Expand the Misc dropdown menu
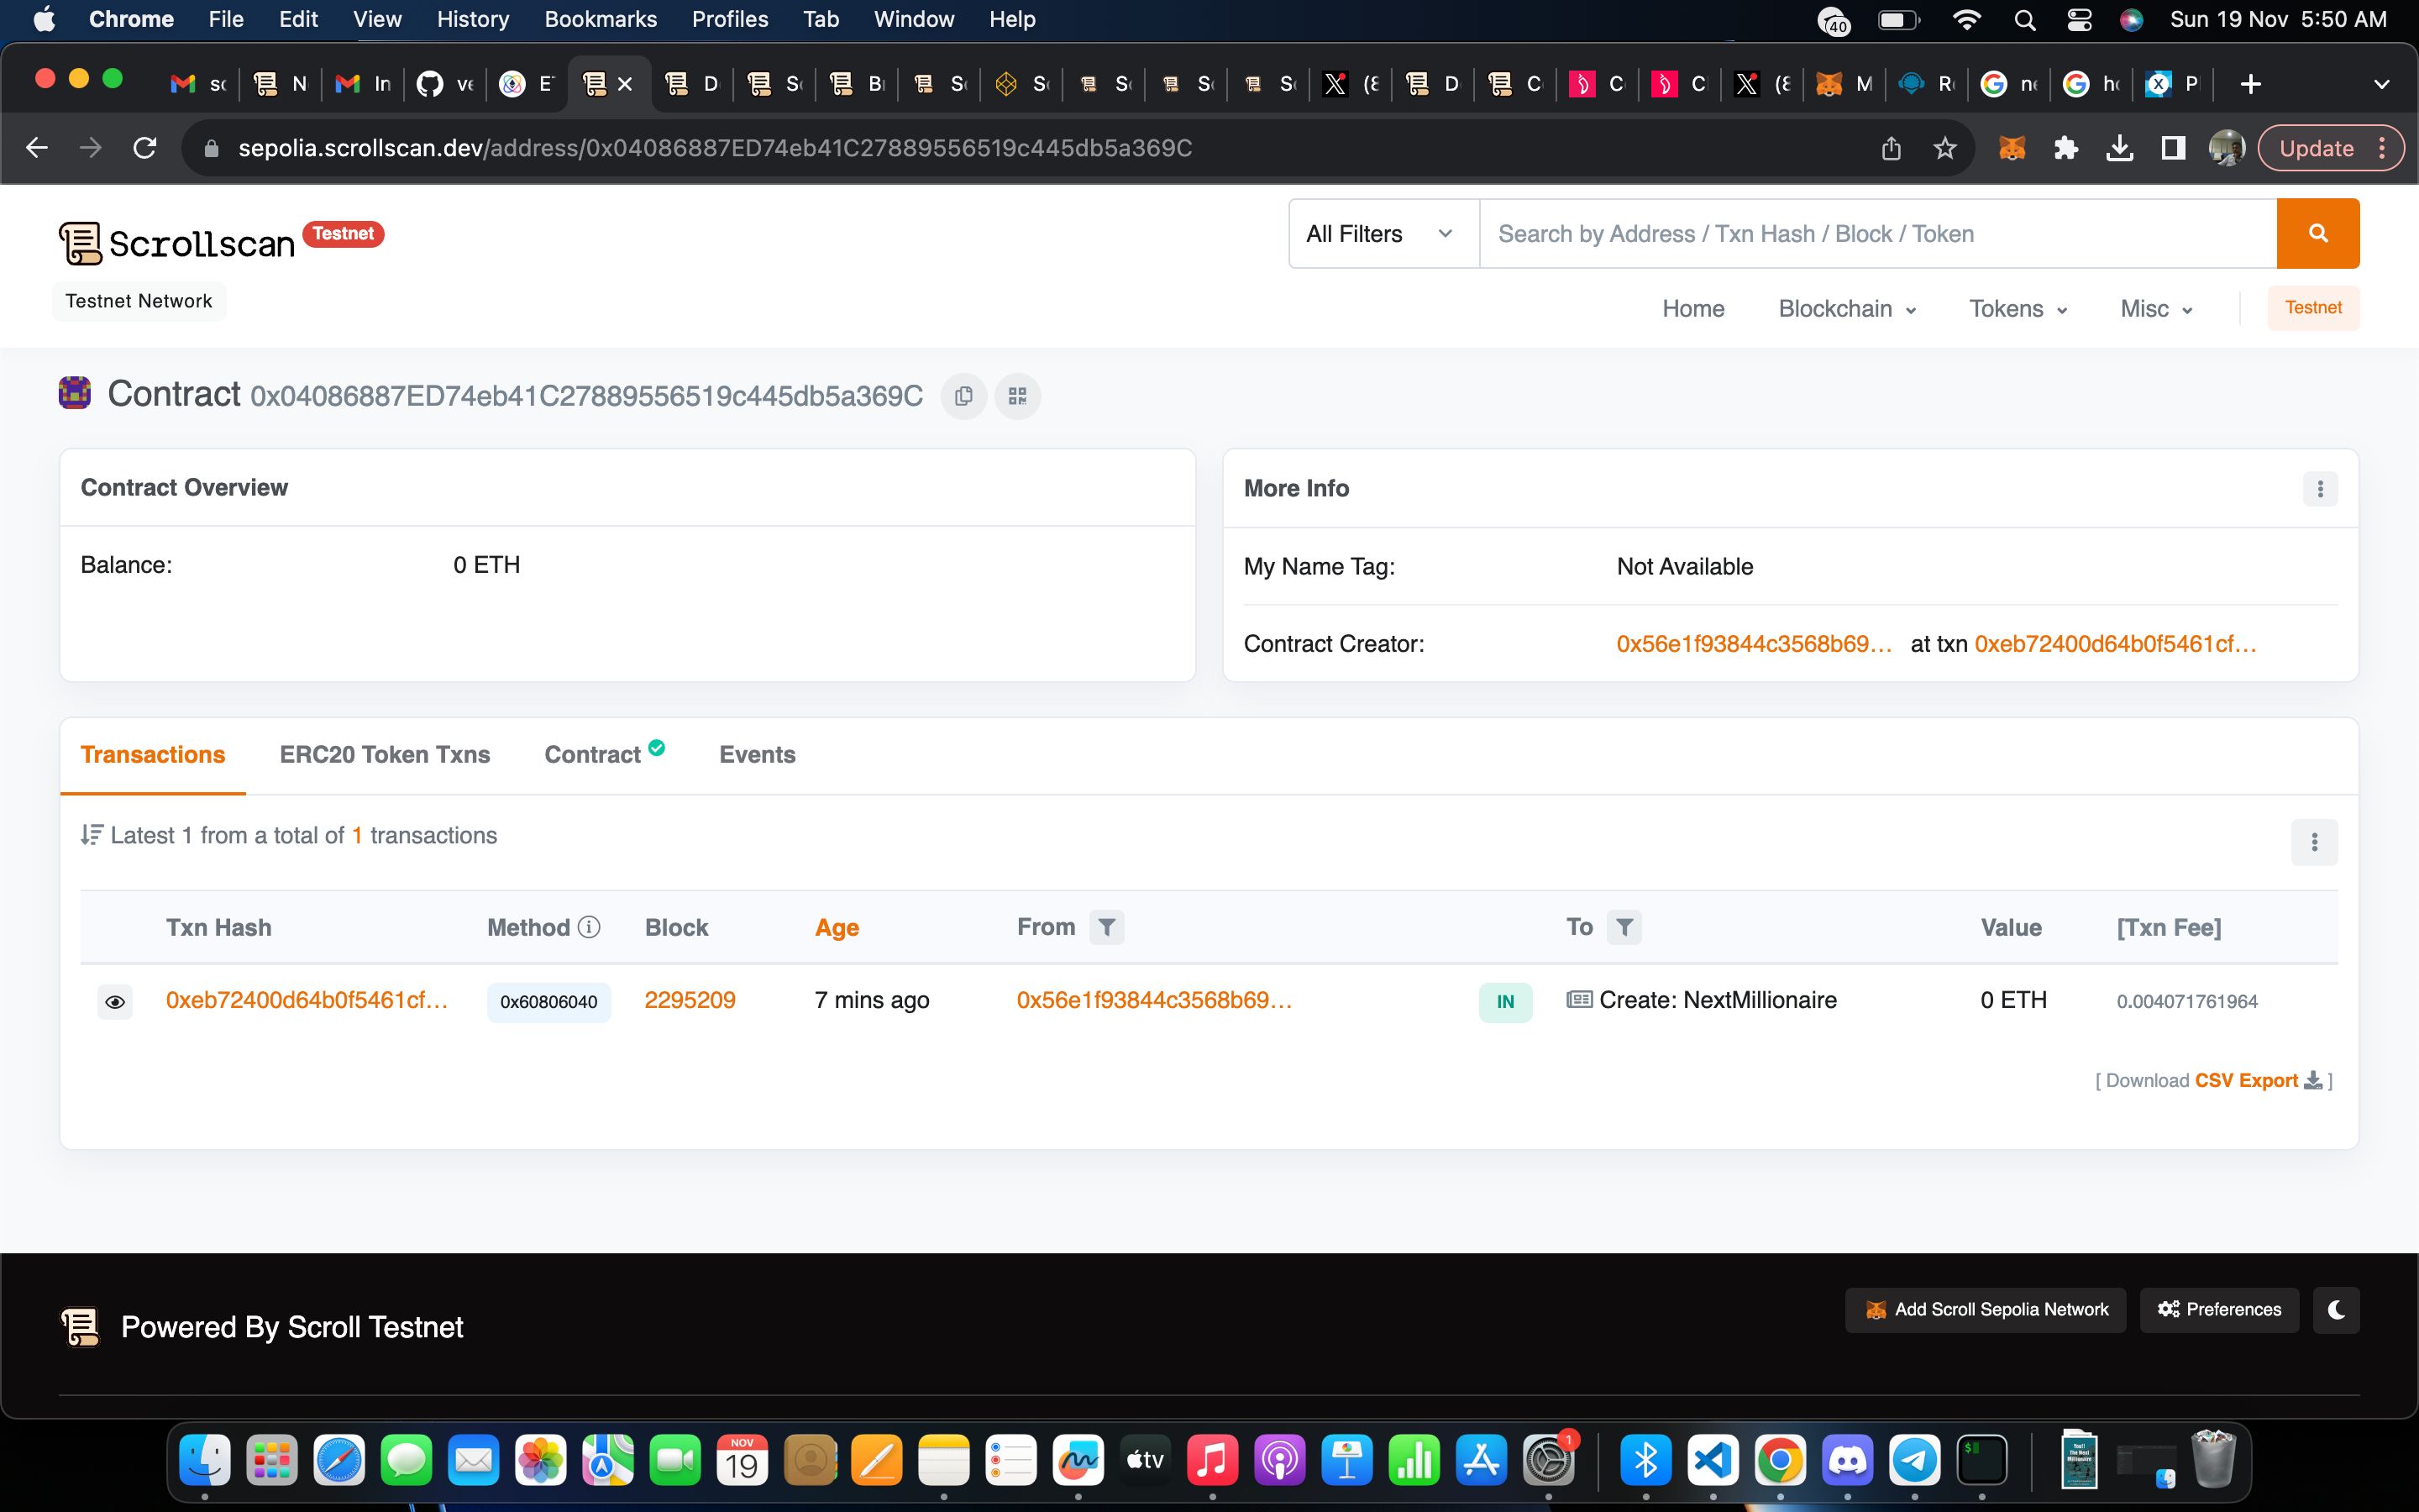Viewport: 2419px width, 1512px height. pos(2154,308)
